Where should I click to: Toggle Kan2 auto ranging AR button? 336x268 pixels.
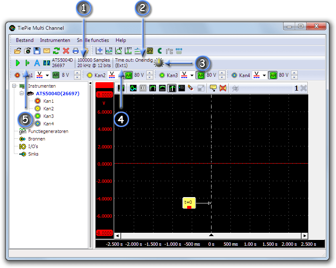coord(128,75)
